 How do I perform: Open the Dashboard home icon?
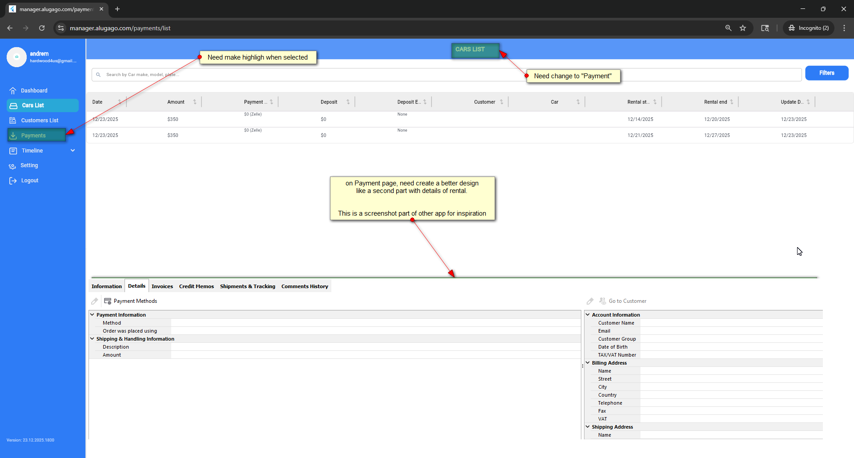[x=13, y=91]
